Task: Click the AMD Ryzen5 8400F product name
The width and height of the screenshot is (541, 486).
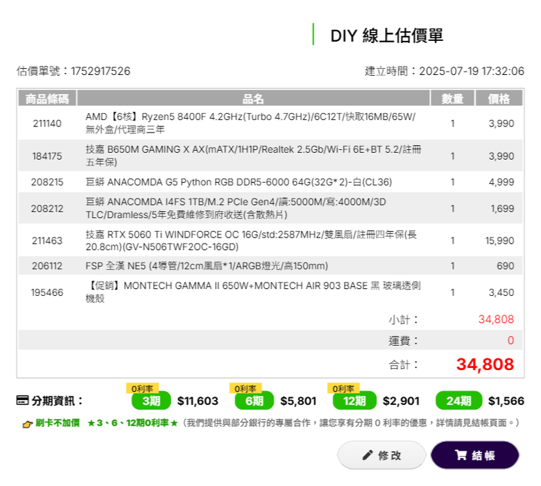Action: click(251, 123)
